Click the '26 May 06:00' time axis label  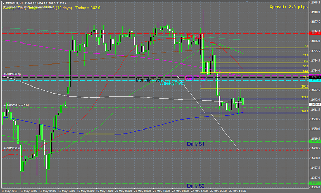pyautogui.click(x=218, y=191)
